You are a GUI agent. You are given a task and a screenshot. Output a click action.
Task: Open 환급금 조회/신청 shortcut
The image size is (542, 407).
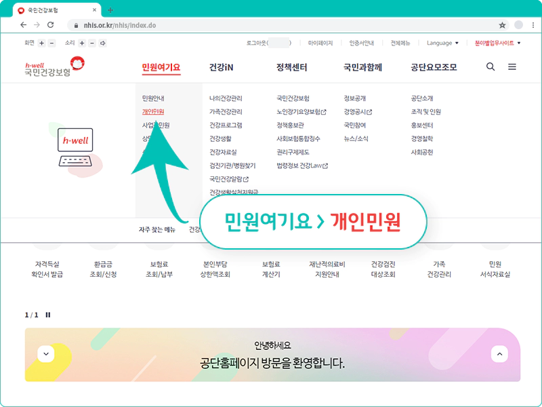click(x=103, y=269)
